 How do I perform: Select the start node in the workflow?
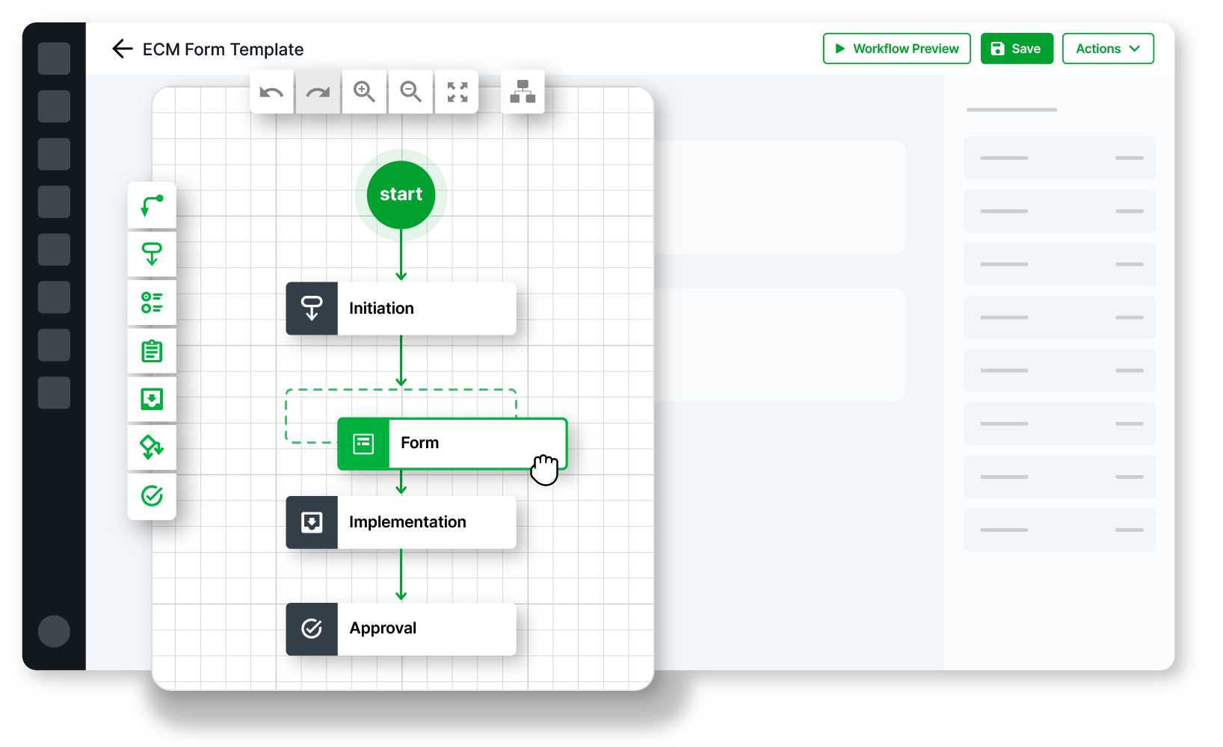(401, 194)
